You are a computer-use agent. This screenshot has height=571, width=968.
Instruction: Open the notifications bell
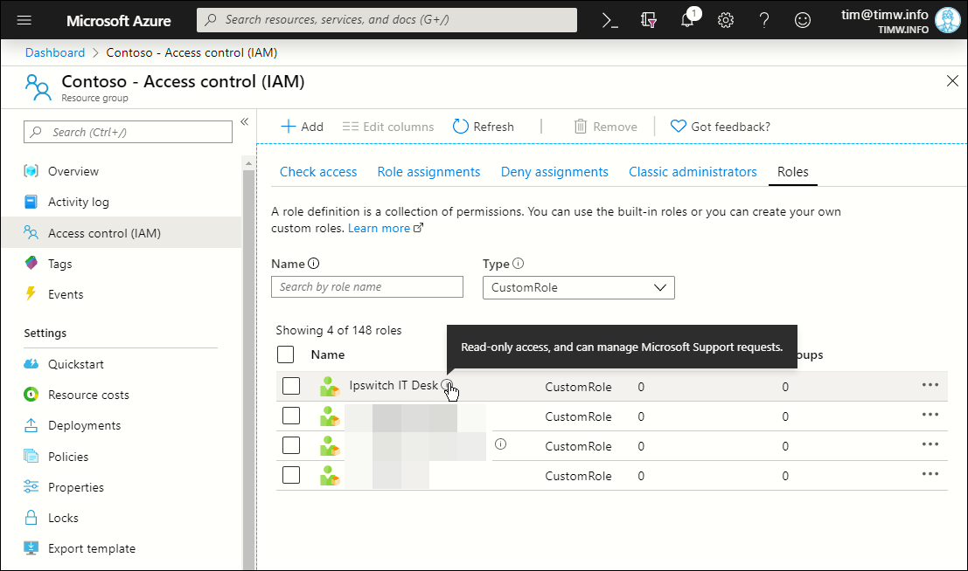[x=688, y=20]
